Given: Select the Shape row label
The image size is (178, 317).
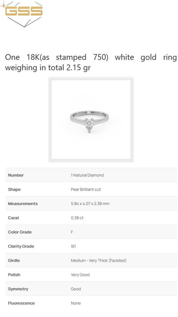Looking at the screenshot, I should [14, 189].
